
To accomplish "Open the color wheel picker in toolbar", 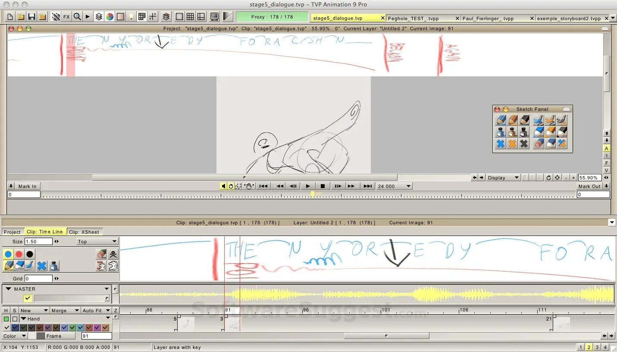I will [x=110, y=17].
